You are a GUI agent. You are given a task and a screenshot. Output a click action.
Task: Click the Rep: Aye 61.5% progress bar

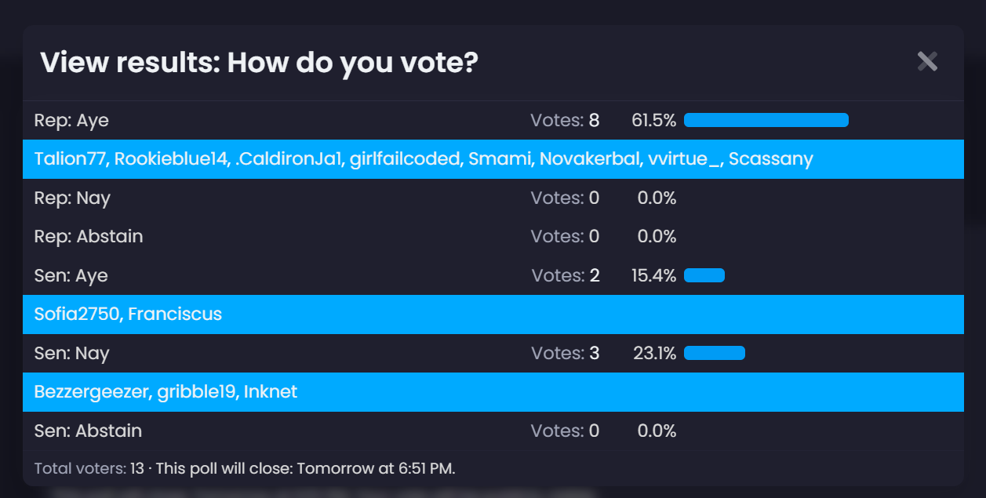(766, 121)
